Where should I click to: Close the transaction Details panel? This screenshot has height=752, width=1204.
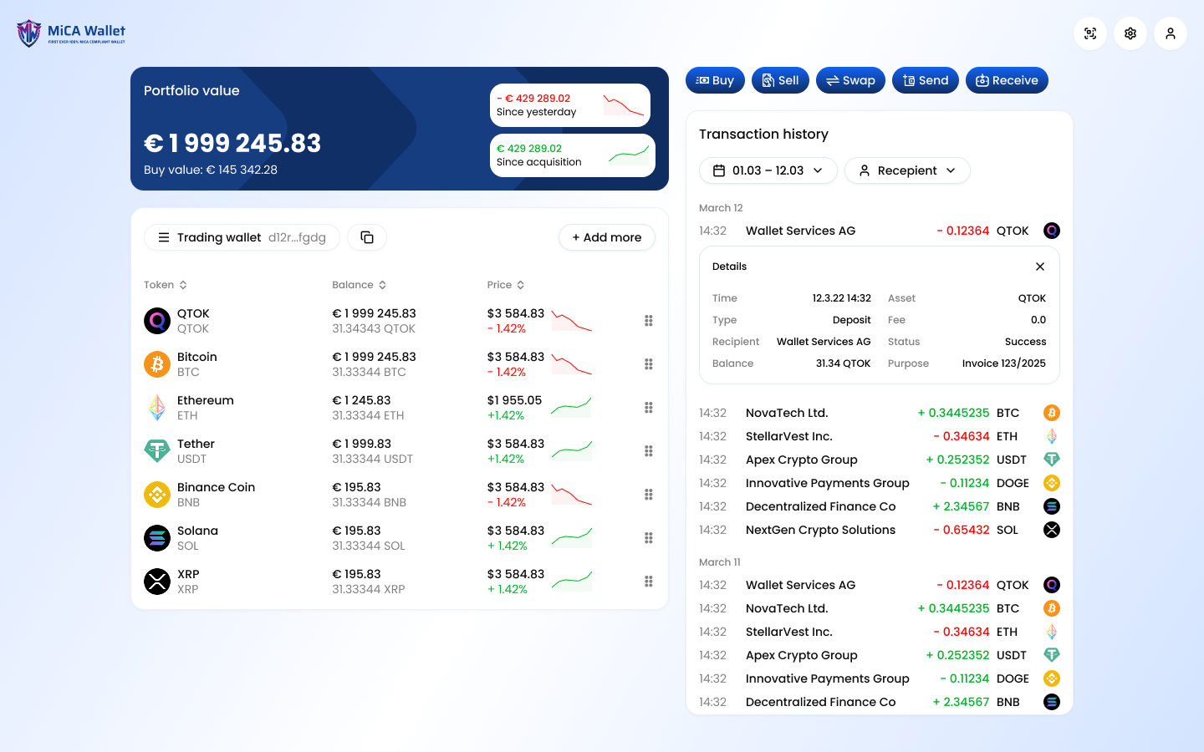click(x=1040, y=267)
